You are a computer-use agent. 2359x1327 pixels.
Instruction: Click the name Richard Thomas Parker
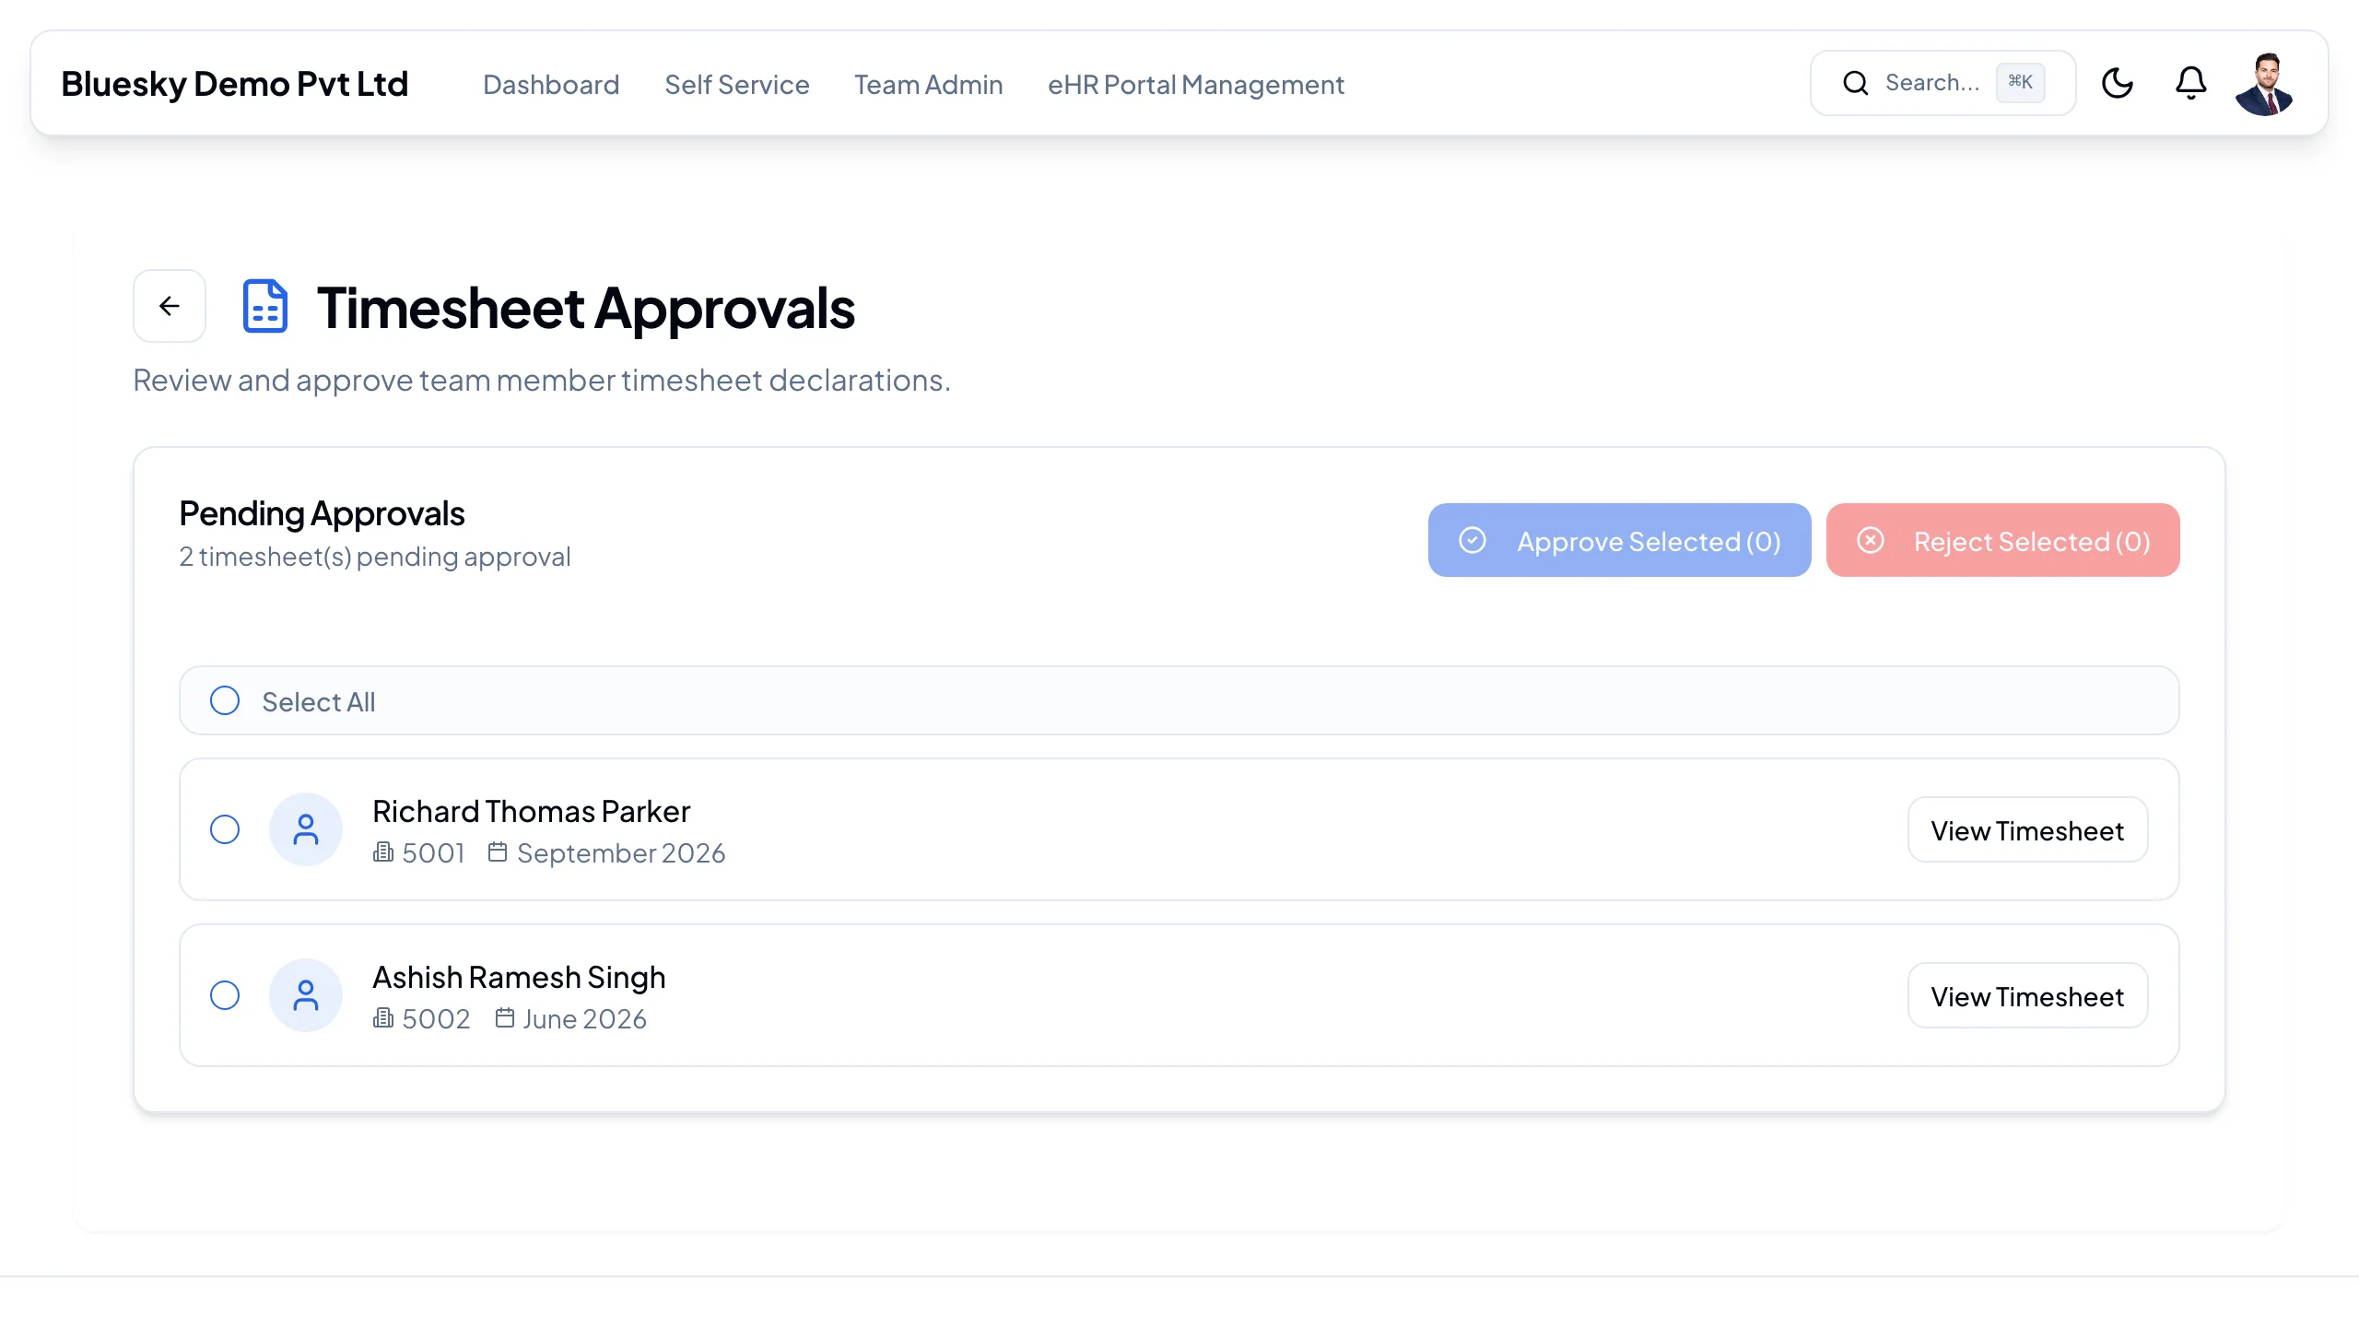(x=532, y=811)
